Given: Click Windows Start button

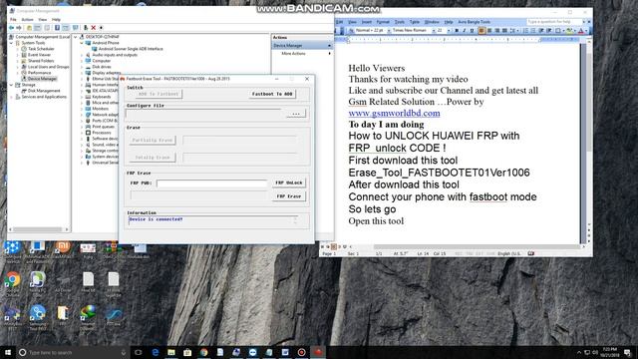Looking at the screenshot, I should (8, 352).
